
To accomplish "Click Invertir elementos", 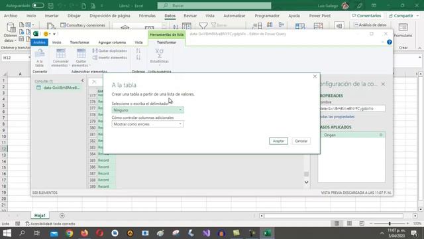I will [110, 58].
